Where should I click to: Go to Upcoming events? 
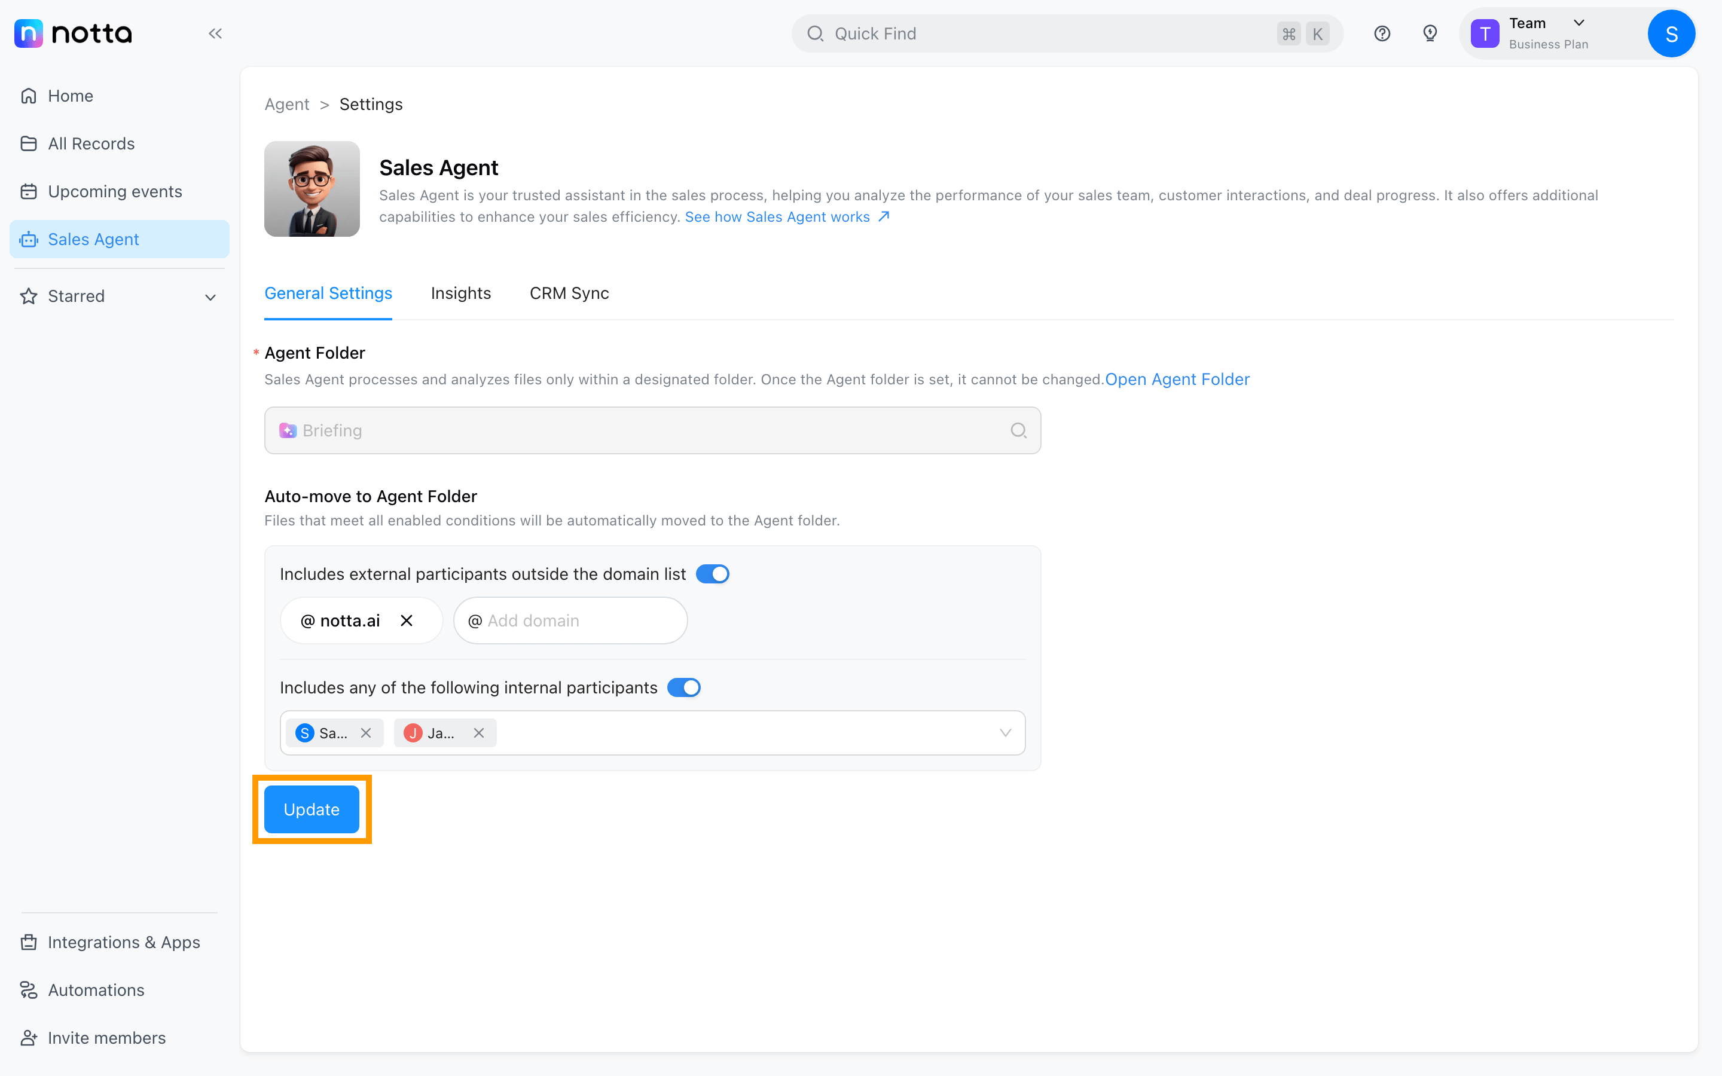(120, 191)
